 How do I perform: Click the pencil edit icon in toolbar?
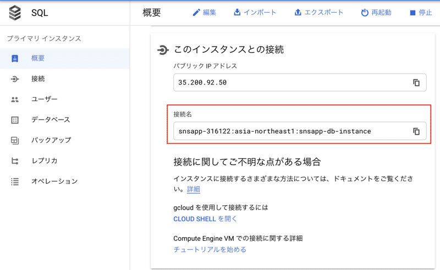pyautogui.click(x=196, y=13)
